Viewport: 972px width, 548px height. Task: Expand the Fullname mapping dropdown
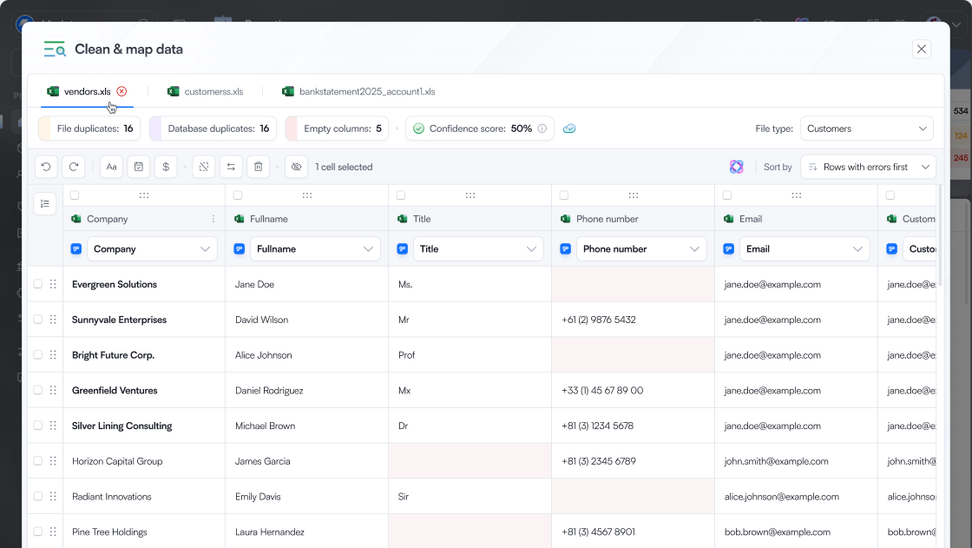coord(315,249)
